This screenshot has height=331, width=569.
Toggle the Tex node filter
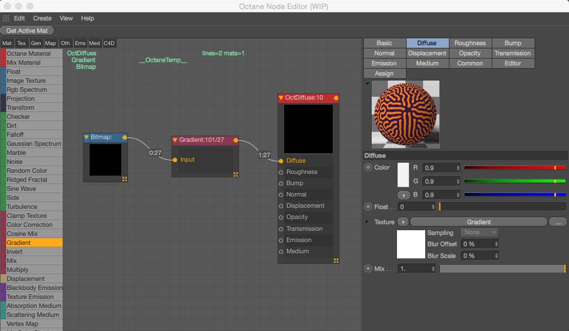(x=21, y=43)
